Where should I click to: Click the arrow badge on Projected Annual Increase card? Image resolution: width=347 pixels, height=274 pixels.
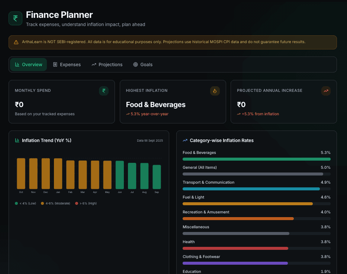326,91
